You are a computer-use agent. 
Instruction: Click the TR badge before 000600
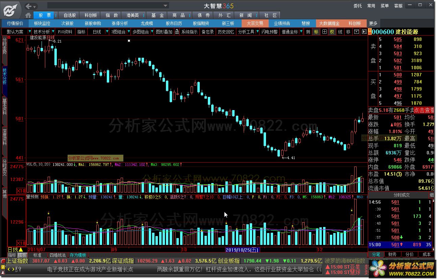coord(370,32)
